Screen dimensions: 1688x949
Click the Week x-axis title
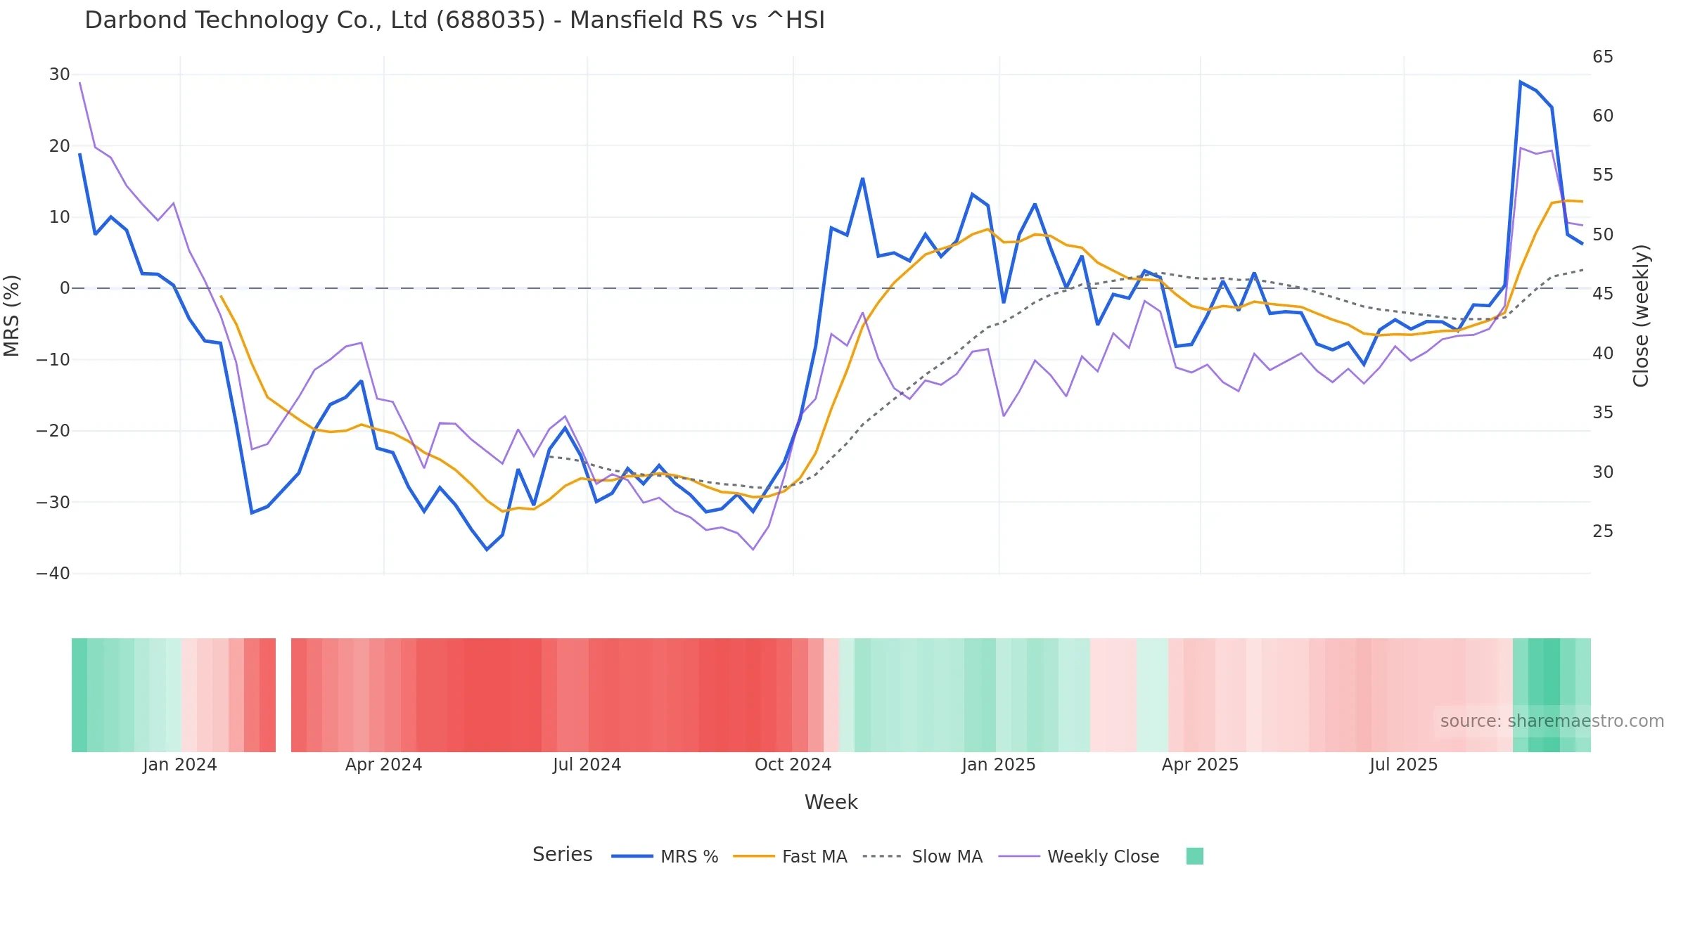pos(831,802)
